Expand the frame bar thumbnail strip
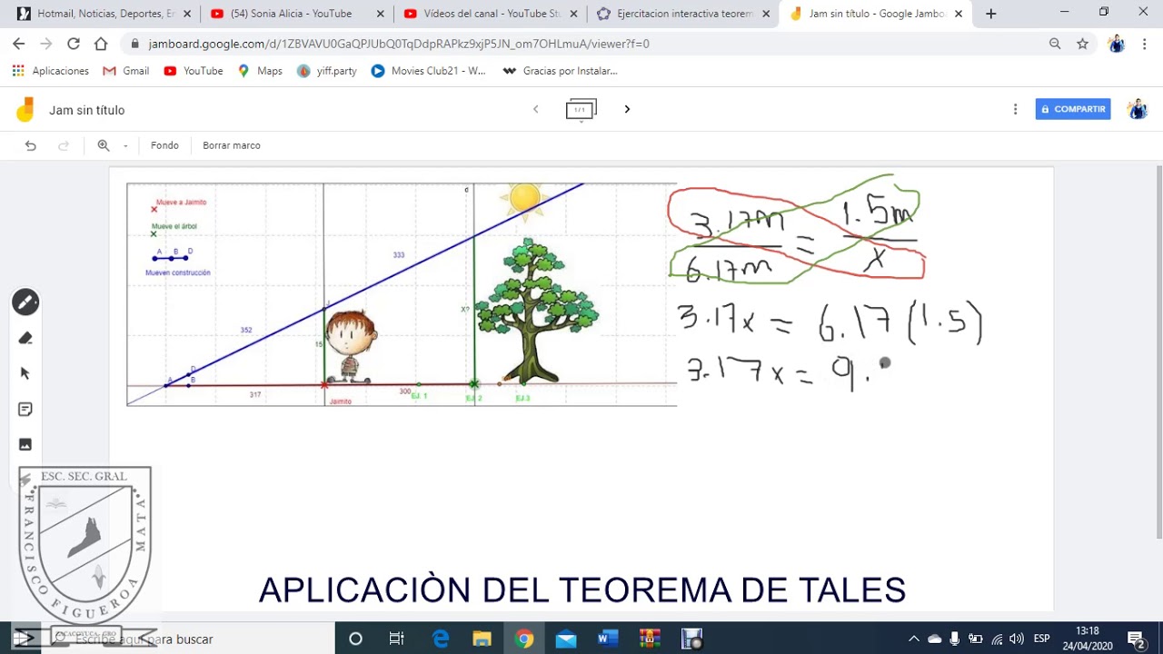The width and height of the screenshot is (1163, 654). (581, 111)
